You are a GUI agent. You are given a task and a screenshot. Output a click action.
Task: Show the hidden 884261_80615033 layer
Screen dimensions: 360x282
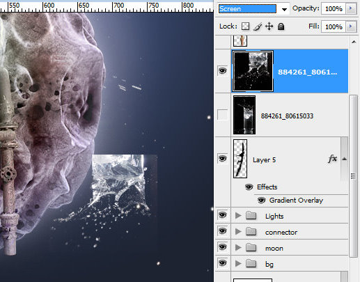click(x=223, y=115)
